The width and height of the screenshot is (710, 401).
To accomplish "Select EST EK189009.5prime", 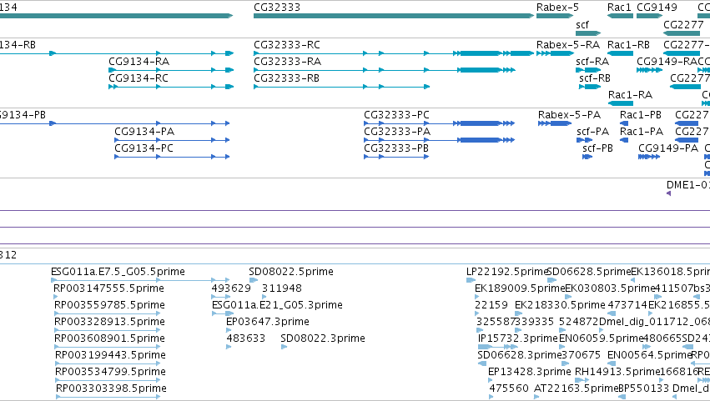I will [x=520, y=288].
